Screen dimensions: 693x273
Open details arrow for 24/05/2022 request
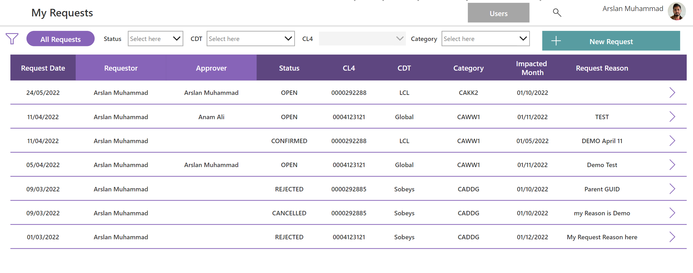[x=672, y=93]
